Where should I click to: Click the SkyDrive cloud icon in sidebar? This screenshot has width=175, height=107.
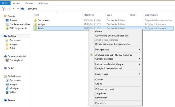(5, 36)
